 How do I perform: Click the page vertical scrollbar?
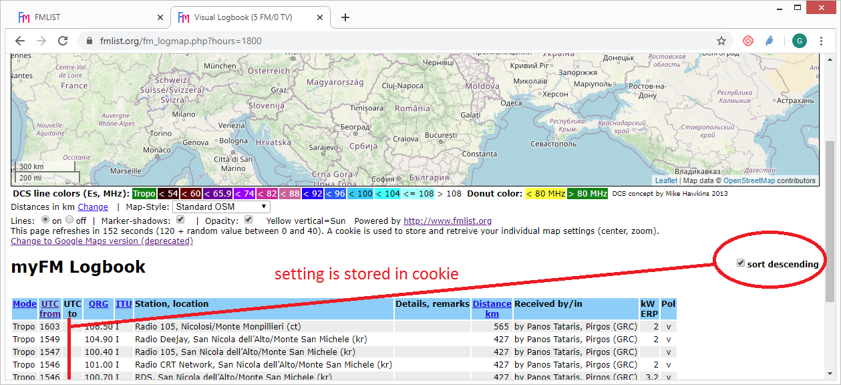pyautogui.click(x=830, y=221)
